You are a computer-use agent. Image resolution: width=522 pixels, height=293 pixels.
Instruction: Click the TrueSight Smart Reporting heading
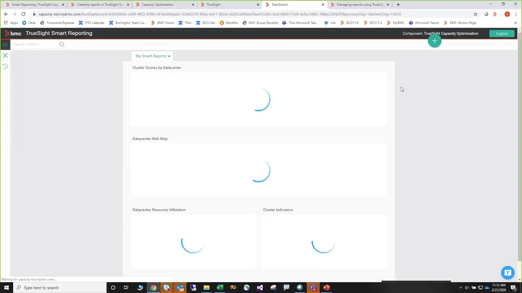click(x=59, y=33)
